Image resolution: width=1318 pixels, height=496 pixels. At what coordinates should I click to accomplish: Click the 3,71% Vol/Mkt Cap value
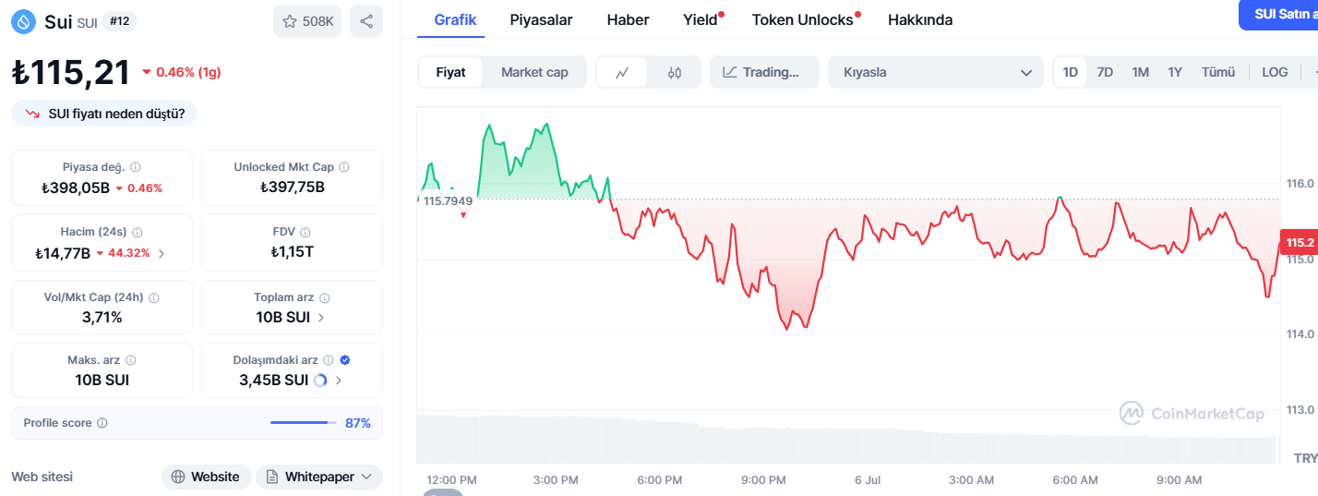(x=102, y=317)
